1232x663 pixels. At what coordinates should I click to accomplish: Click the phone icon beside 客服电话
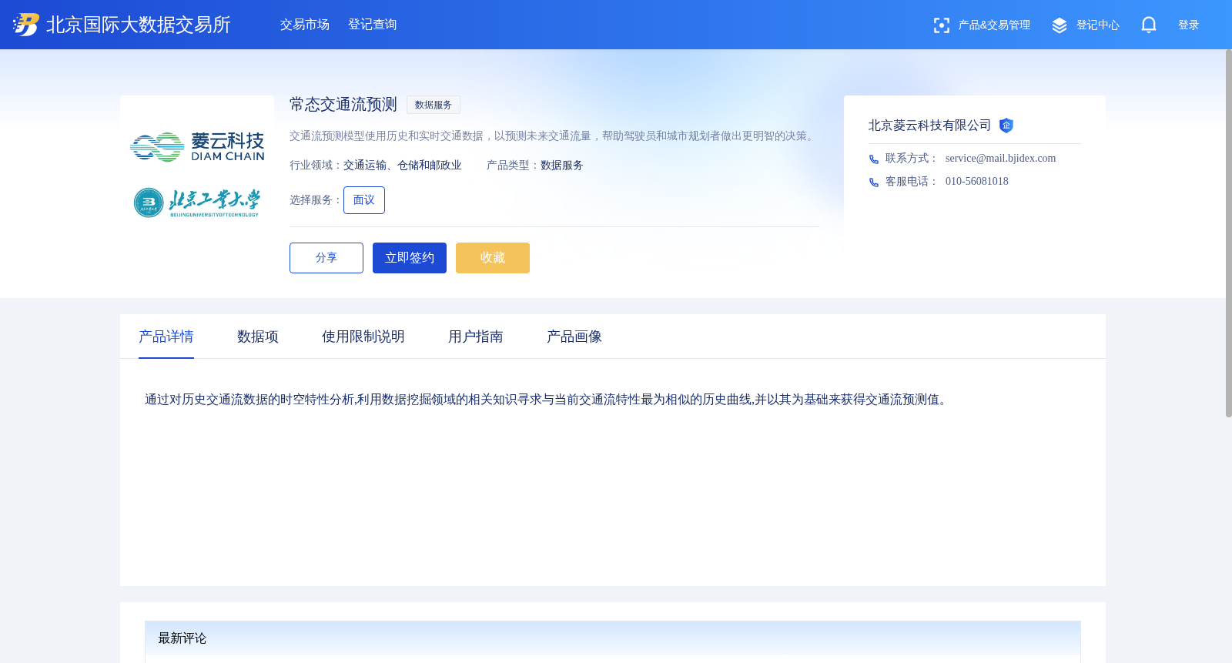[874, 182]
